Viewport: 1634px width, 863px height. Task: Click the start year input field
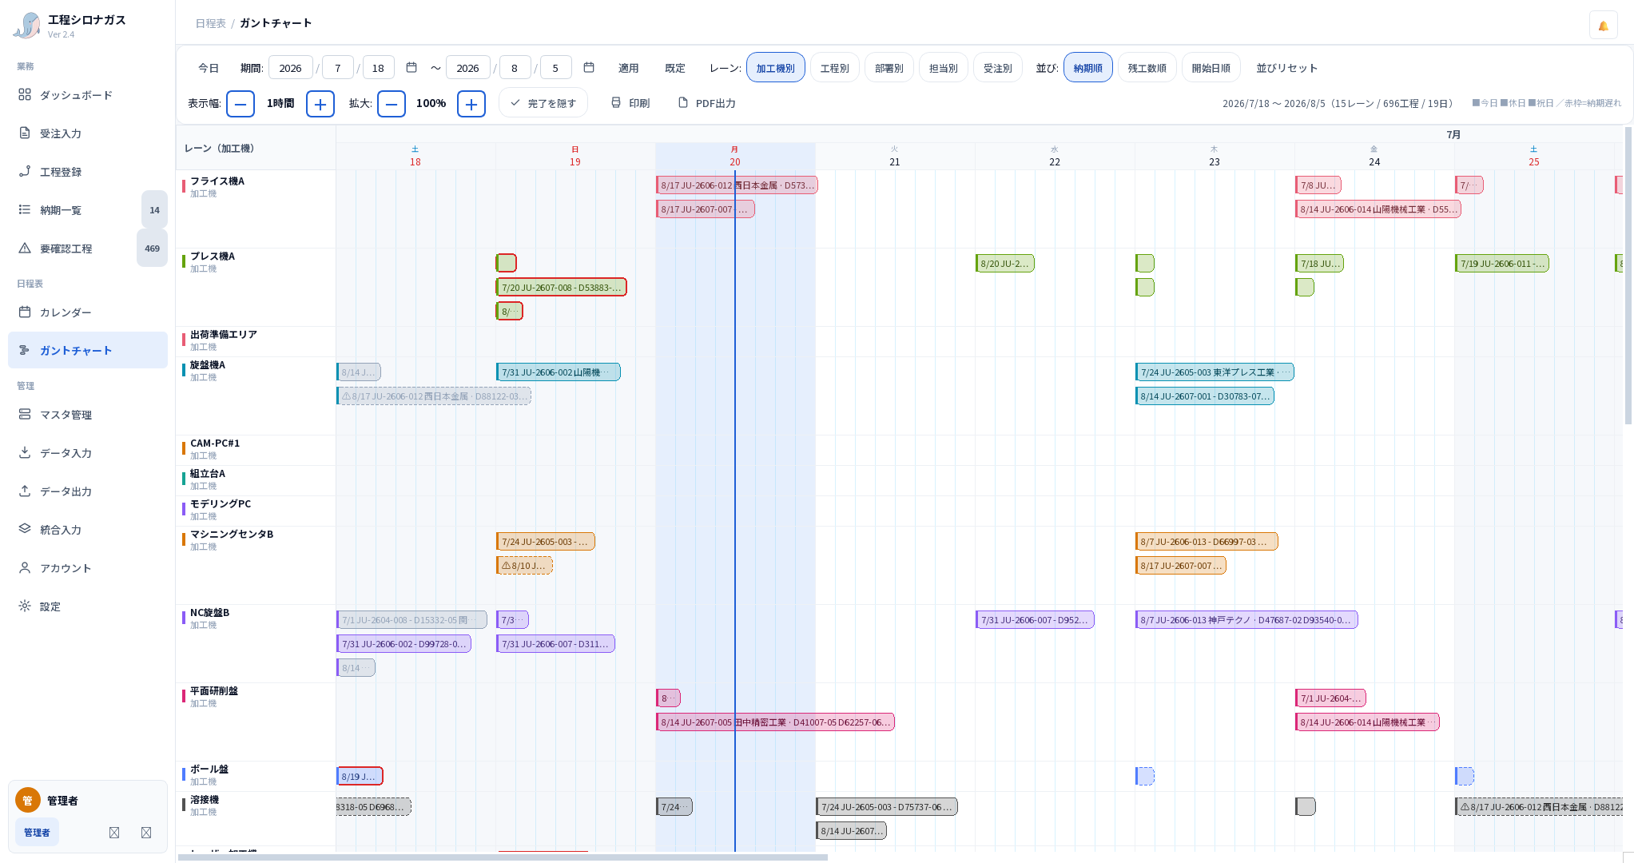coord(291,68)
